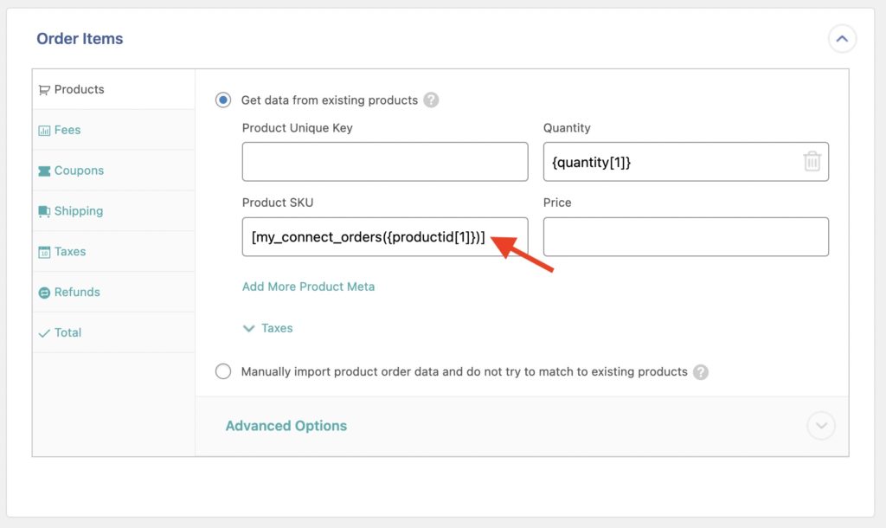Expand Advanced Options with the chevron

point(821,425)
